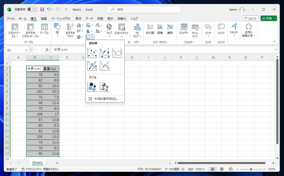
Task: Add a new sheet with plus button
Action: (57, 163)
